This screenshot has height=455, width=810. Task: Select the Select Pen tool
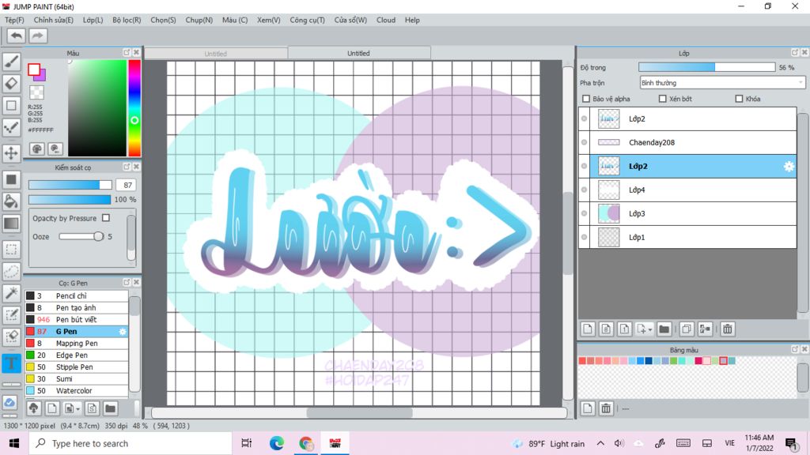click(11, 315)
